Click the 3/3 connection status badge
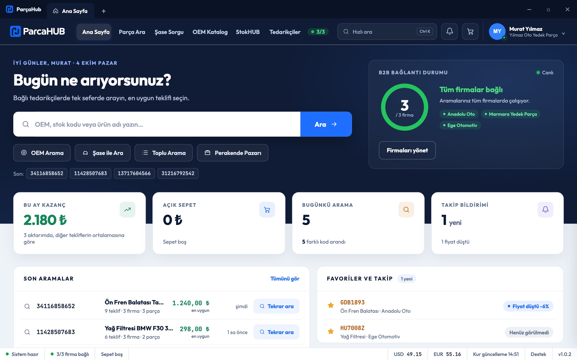This screenshot has height=360, width=577. 318,32
